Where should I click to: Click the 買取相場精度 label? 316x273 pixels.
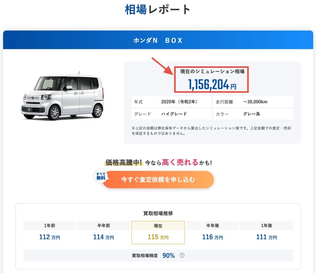click(145, 255)
